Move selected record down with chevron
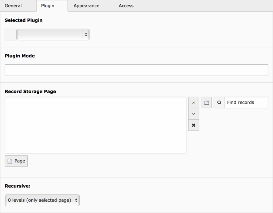The image size is (273, 213). [194, 114]
